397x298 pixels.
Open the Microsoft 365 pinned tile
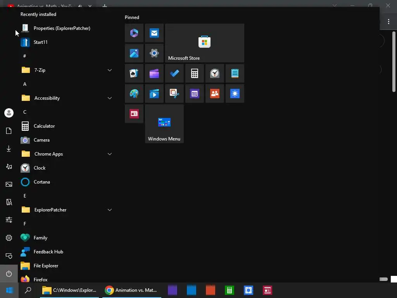click(134, 33)
